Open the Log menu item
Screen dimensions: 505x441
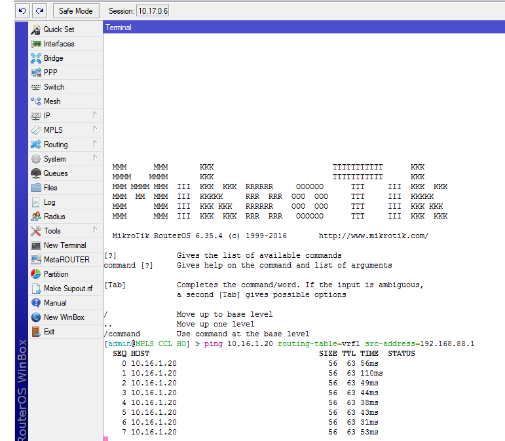[49, 202]
